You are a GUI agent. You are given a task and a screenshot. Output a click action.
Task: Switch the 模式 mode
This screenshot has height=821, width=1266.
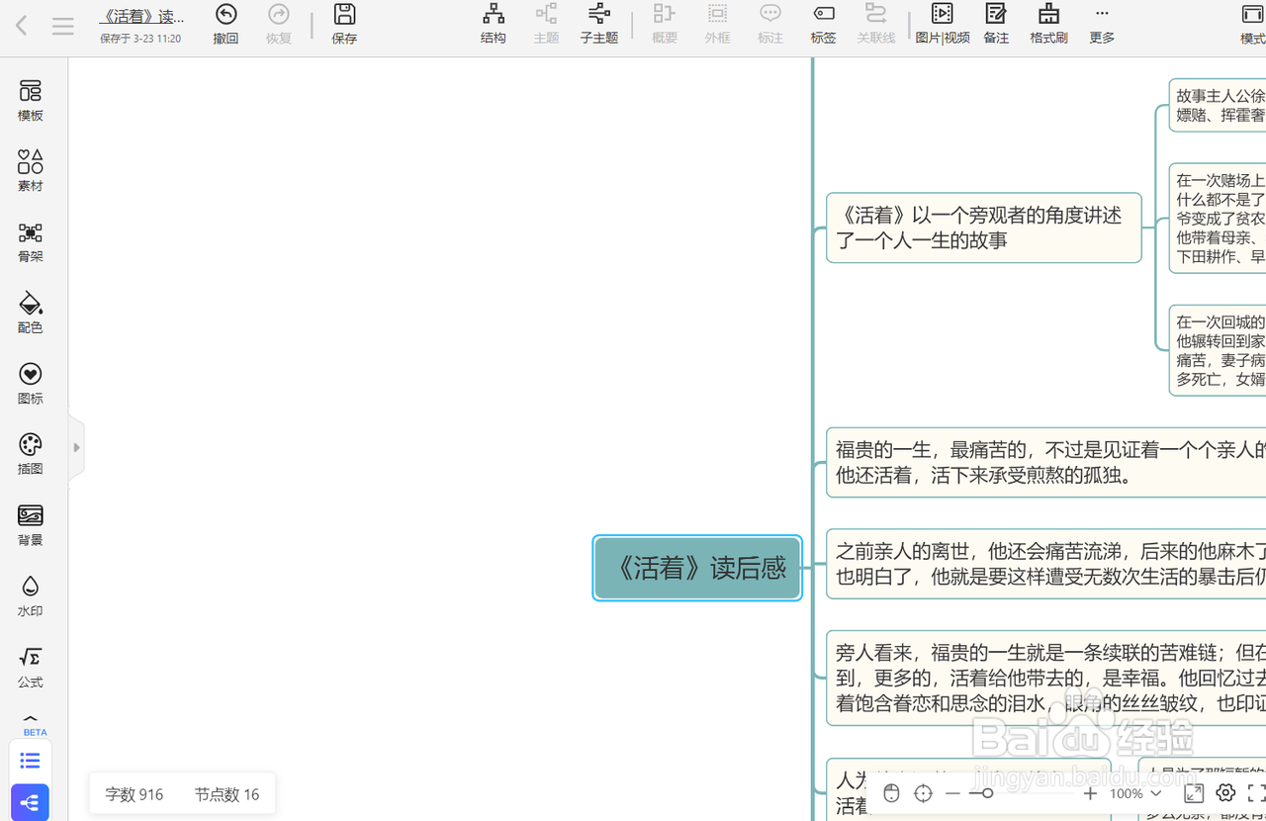tap(1252, 25)
